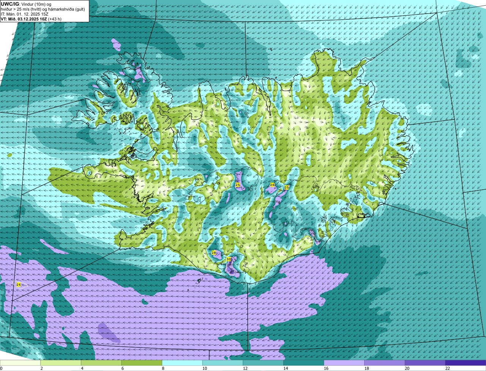This screenshot has height=371, width=486.
Task: Click the pale yellow 0–2 m/s legend swatch
Action: pyautogui.click(x=20, y=363)
